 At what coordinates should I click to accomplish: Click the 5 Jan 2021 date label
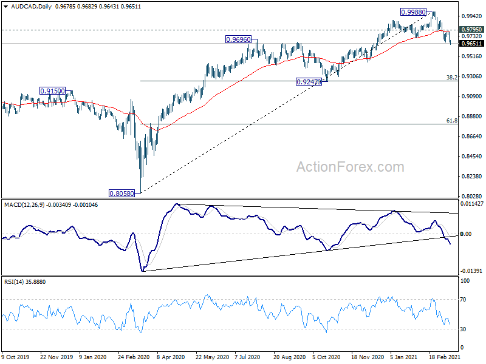404,357
